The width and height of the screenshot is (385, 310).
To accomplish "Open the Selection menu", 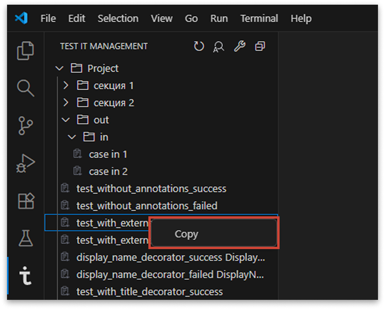I will (x=118, y=18).
